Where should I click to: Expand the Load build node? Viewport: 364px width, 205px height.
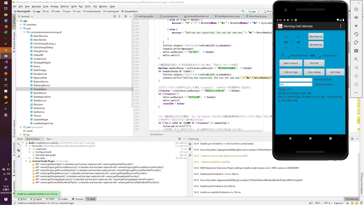tap(30, 149)
